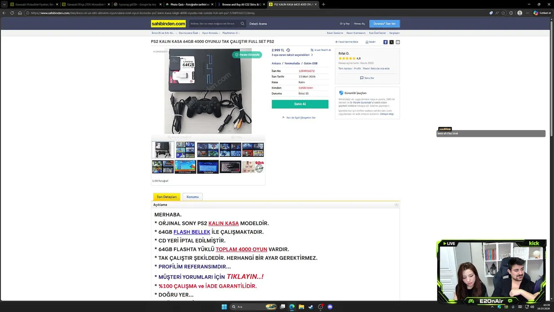Open Task View icon in taskbar
Viewport: 554px width, 312px height.
(x=282, y=307)
